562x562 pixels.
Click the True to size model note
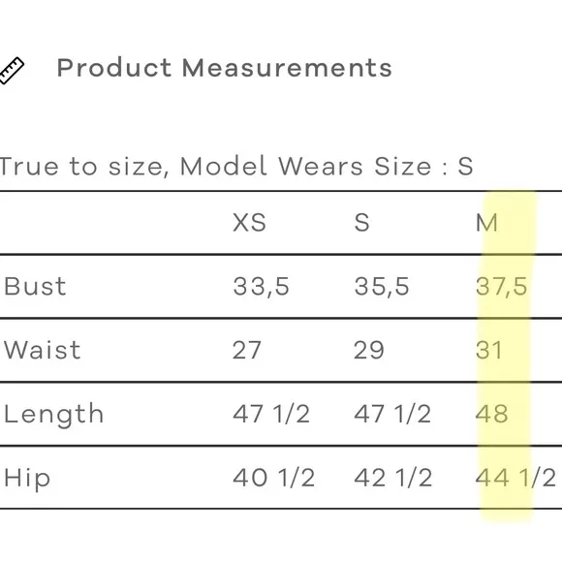[x=236, y=167]
